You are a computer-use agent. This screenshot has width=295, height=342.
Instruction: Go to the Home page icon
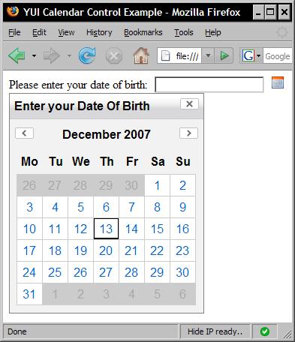tap(141, 55)
